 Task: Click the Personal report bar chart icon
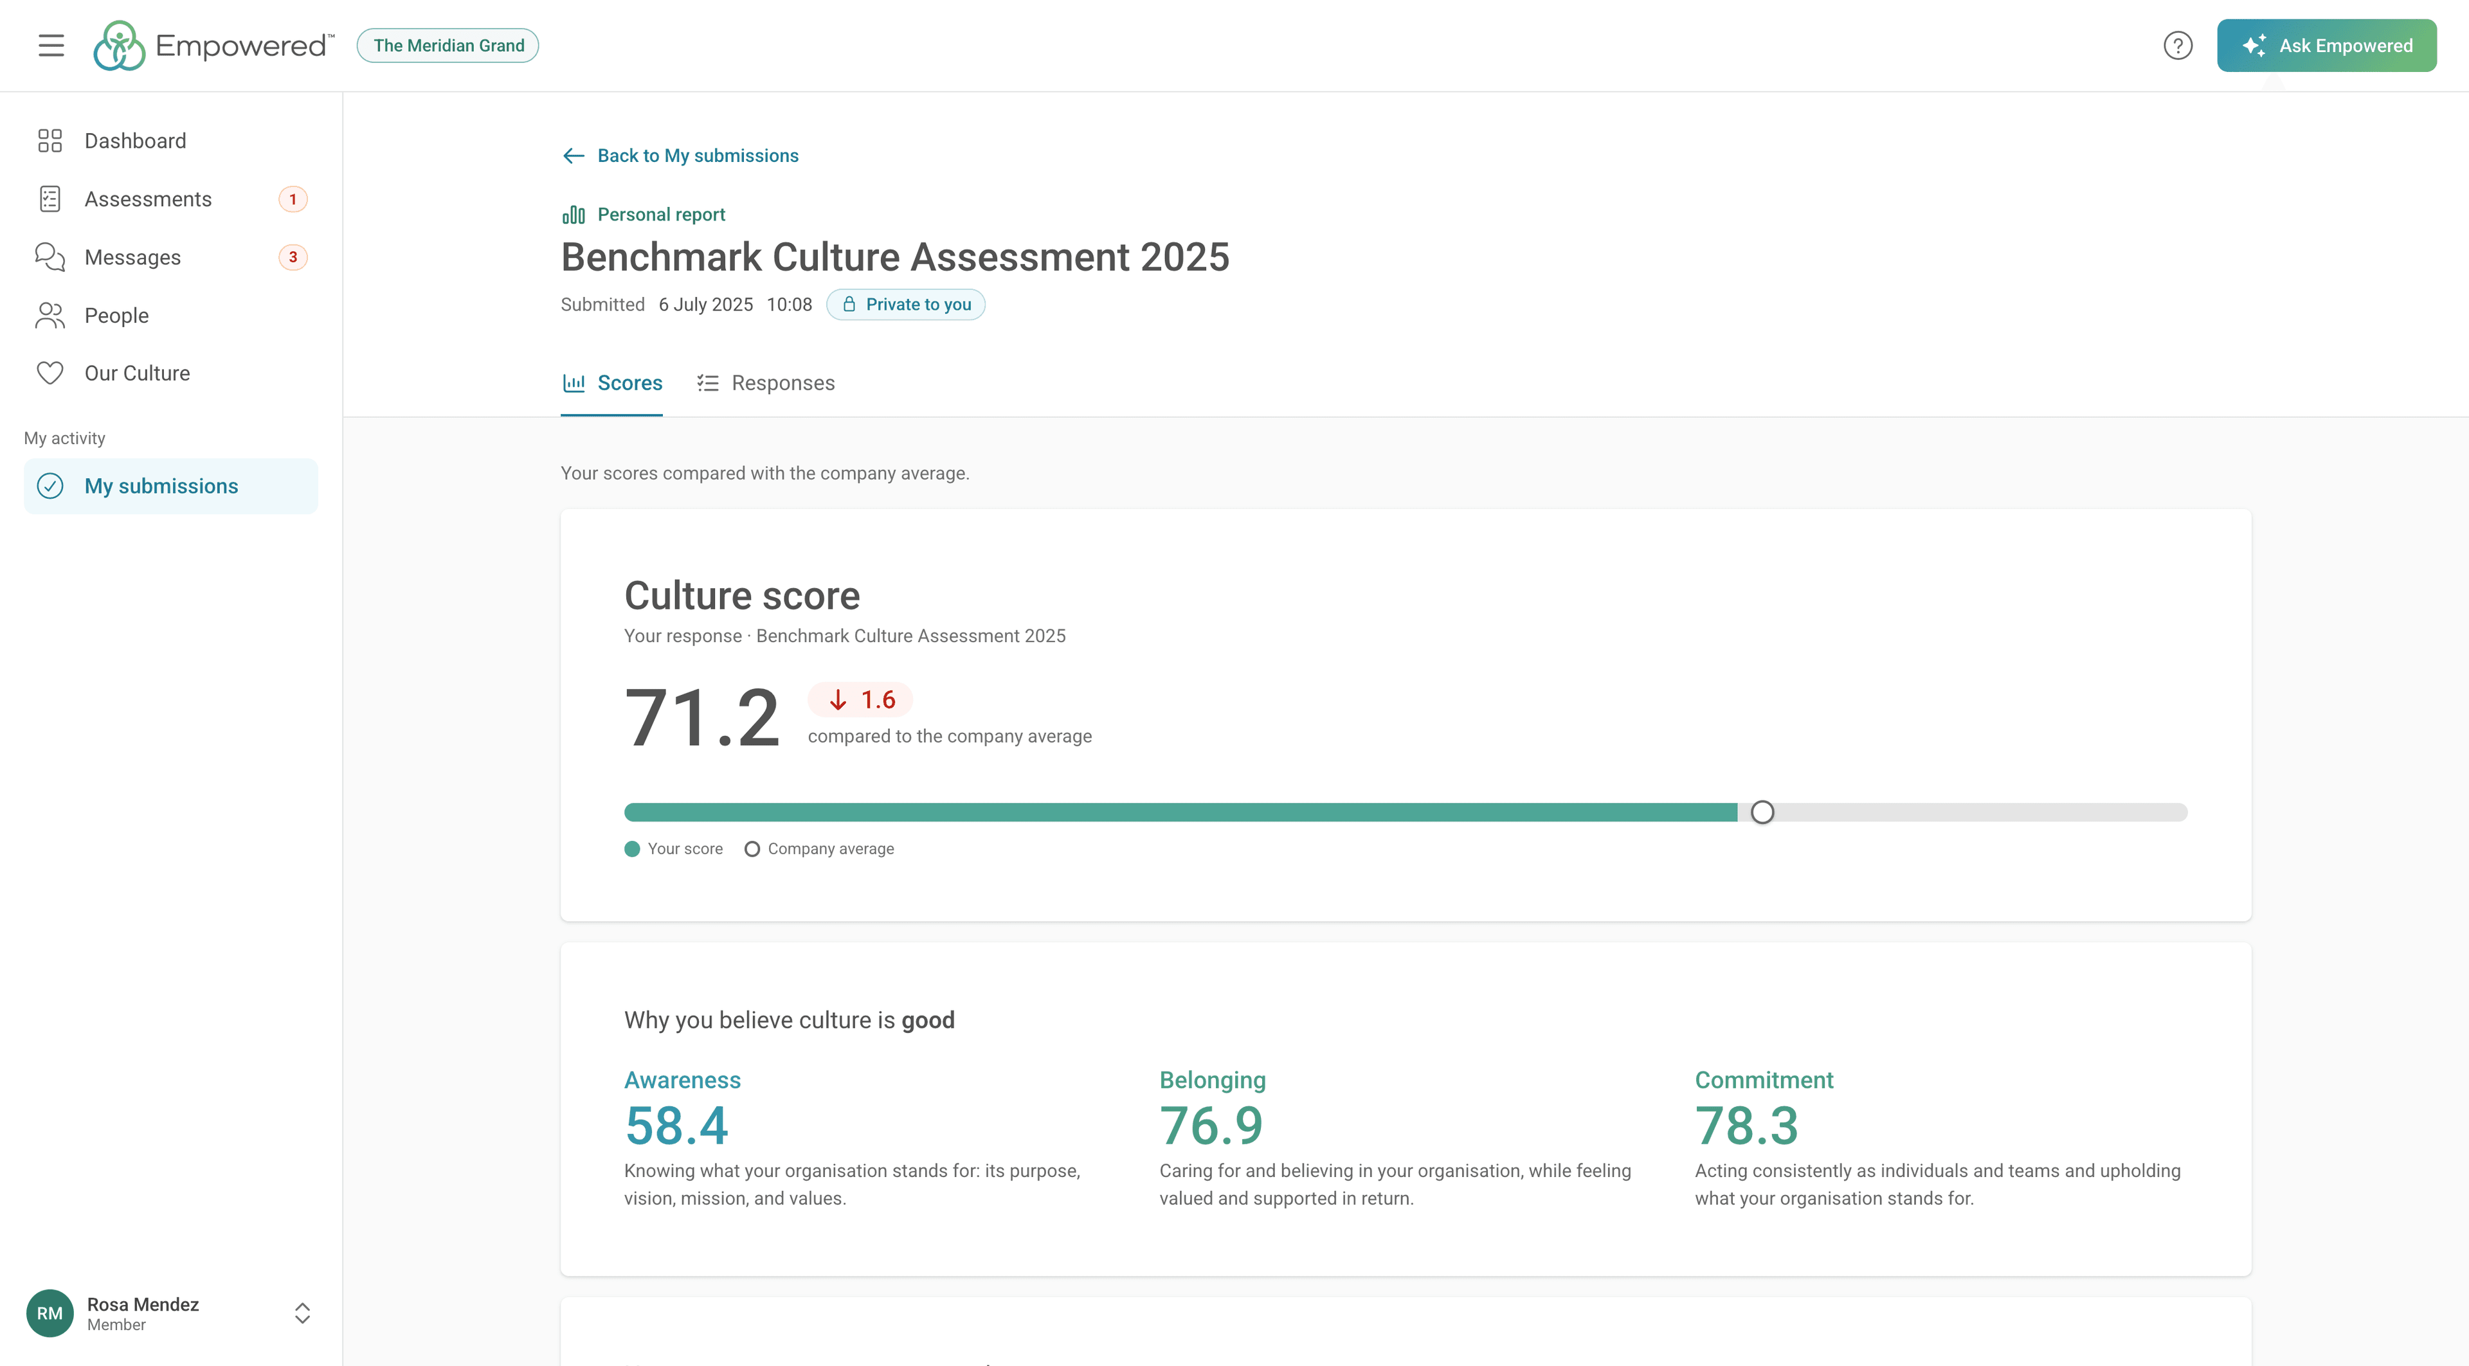573,215
